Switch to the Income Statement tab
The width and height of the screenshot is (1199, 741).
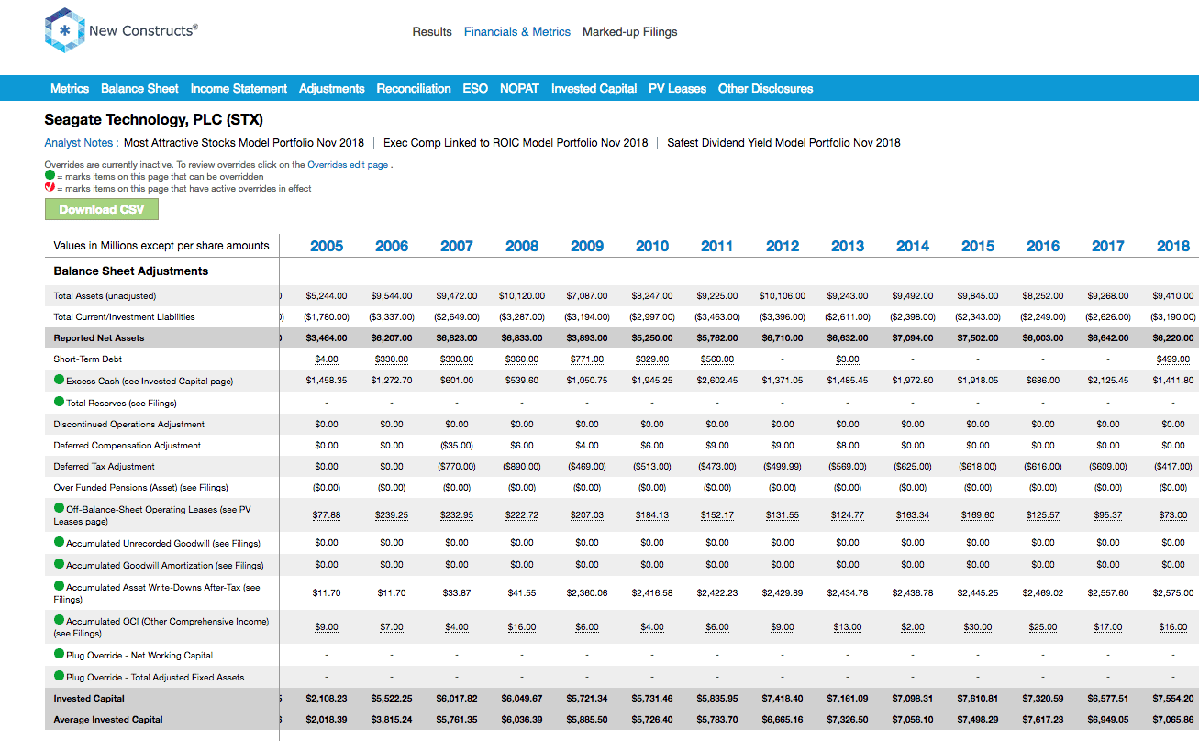point(239,89)
